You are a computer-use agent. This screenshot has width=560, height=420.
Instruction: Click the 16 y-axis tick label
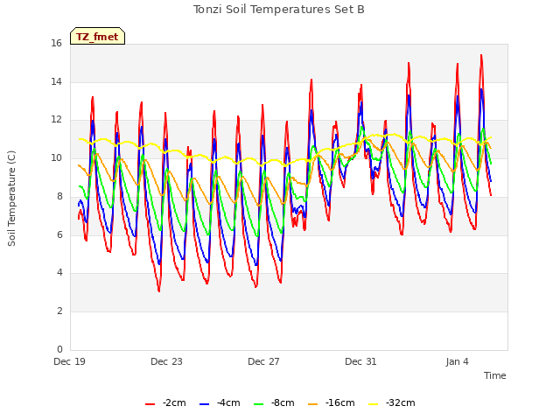coord(56,43)
